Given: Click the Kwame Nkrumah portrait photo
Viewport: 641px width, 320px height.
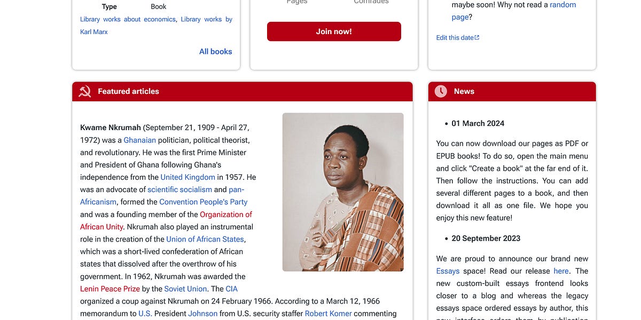Looking at the screenshot, I should 342,191.
